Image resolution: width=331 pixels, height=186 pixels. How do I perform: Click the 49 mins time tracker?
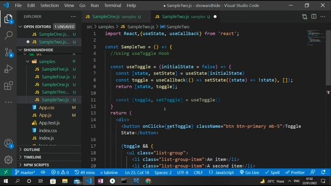85,172
